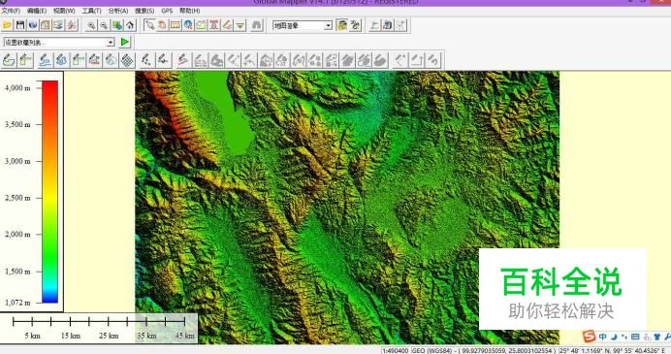The image size is (671, 354).
Task: Open the 地图着色 shader dropdown
Action: click(303, 25)
